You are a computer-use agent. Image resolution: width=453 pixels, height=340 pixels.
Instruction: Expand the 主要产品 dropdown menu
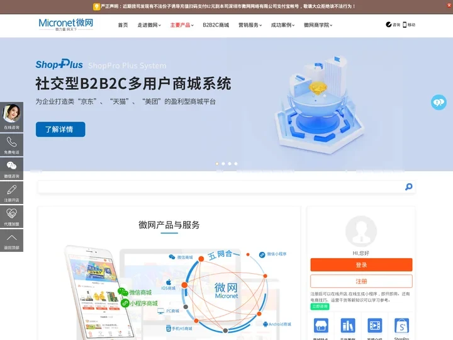coord(182,25)
